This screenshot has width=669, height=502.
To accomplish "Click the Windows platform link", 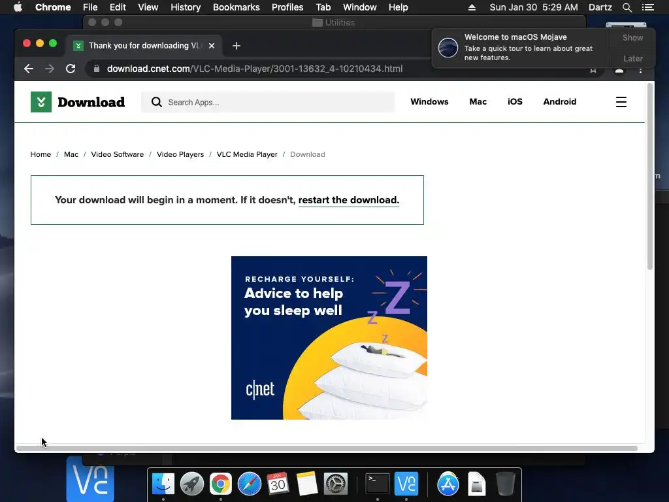I will (x=429, y=101).
